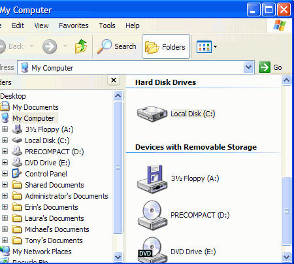The height and width of the screenshot is (264, 294).
Task: Open the View menu
Action: click(41, 25)
